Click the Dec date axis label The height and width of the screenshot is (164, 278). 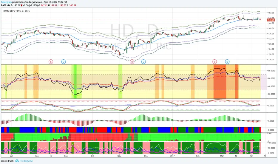(x=146, y=156)
